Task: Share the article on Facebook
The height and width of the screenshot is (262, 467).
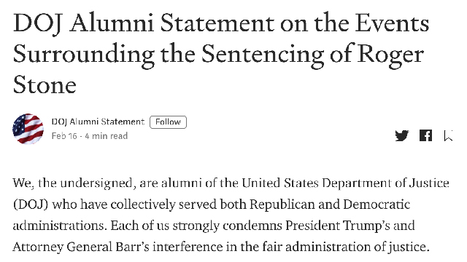Action: tap(425, 135)
